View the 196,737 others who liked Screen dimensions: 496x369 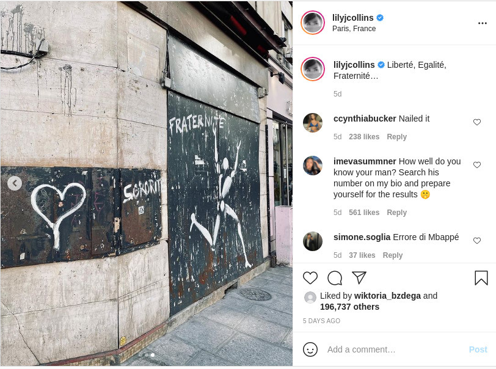pyautogui.click(x=349, y=307)
